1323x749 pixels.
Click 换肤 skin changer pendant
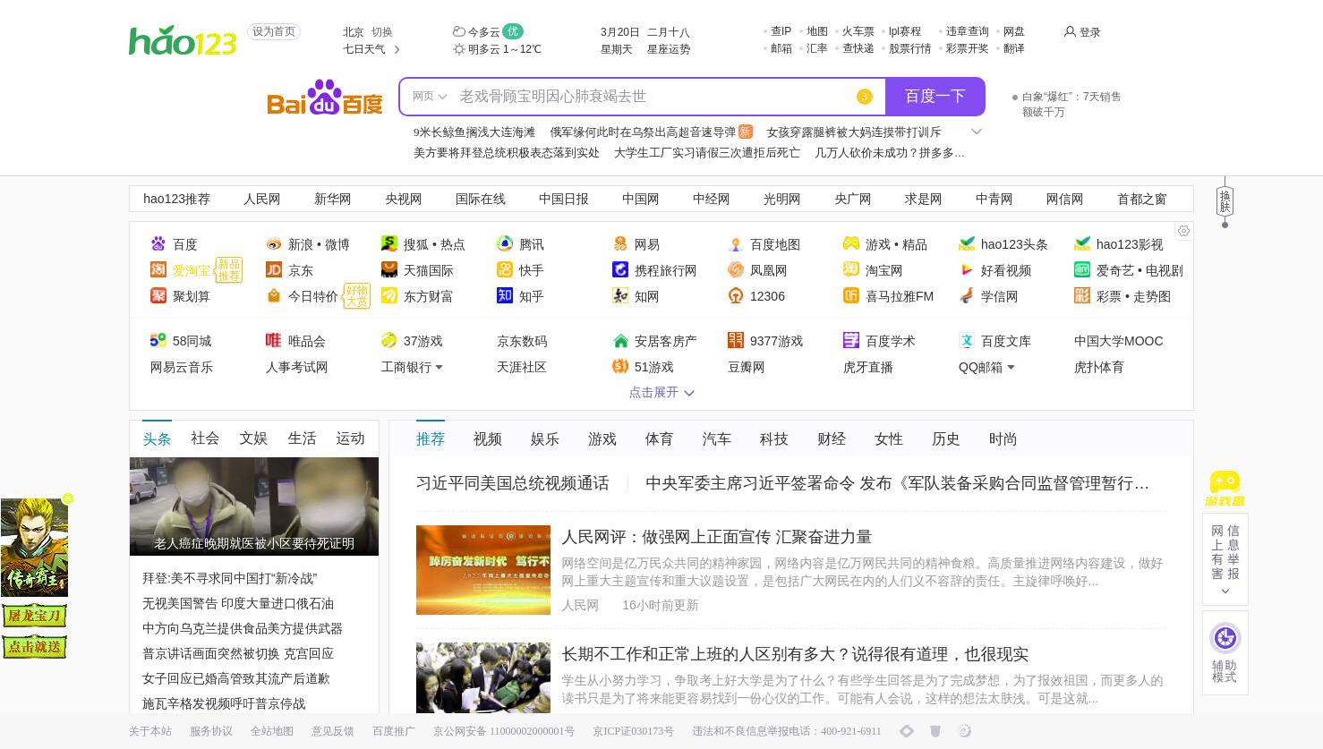tap(1225, 201)
